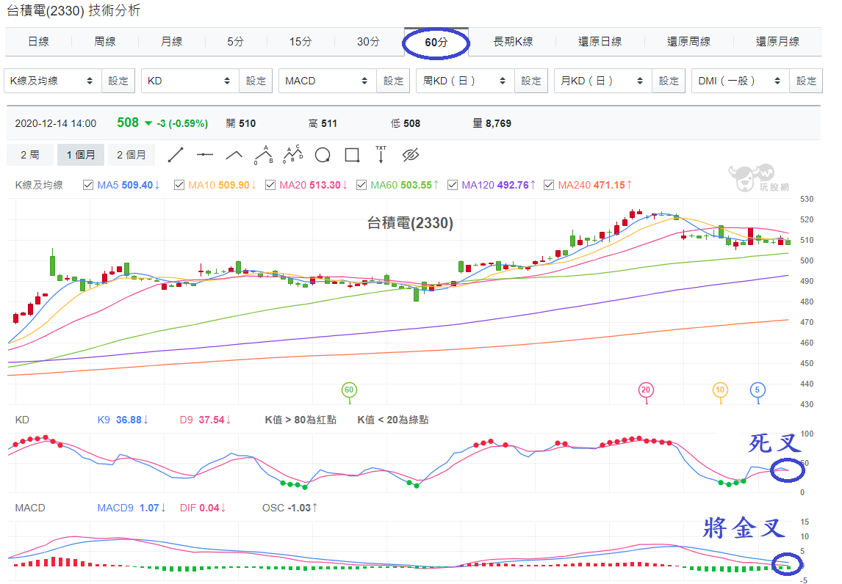The image size is (842, 584).
Task: Click the MA5 marker on time axis
Action: (758, 390)
